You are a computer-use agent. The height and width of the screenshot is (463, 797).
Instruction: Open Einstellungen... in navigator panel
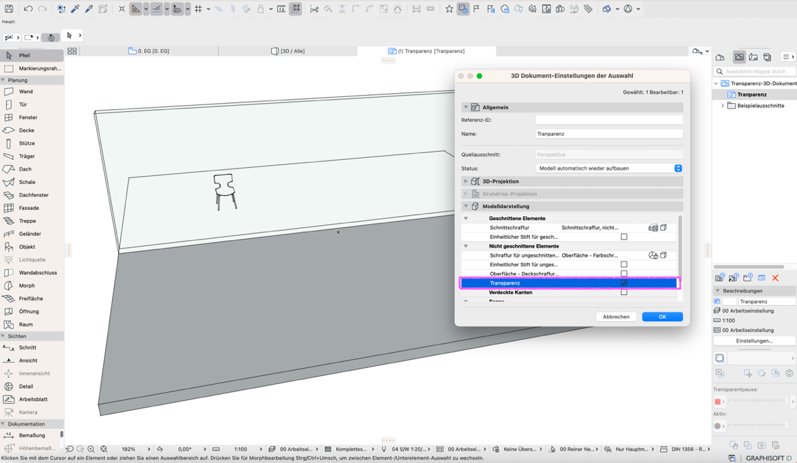coord(754,341)
